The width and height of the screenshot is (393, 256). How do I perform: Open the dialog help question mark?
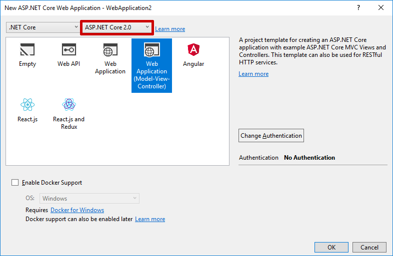coord(358,8)
